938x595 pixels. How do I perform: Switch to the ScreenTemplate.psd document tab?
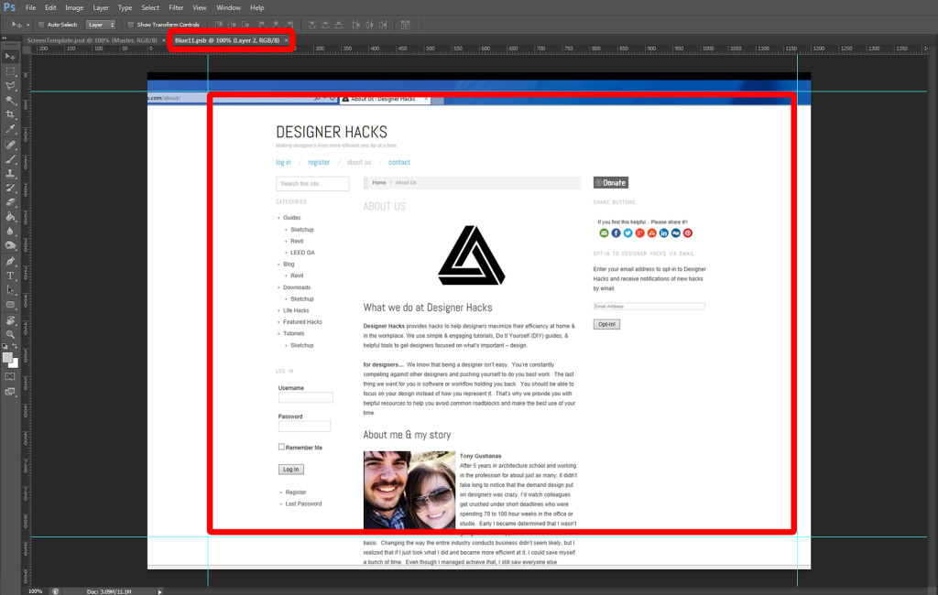pyautogui.click(x=93, y=40)
